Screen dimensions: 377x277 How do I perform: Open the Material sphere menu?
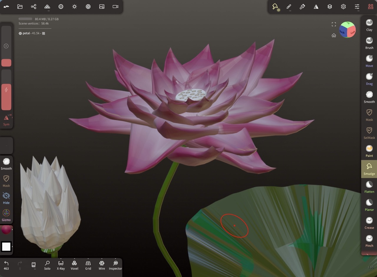[x=61, y=6]
